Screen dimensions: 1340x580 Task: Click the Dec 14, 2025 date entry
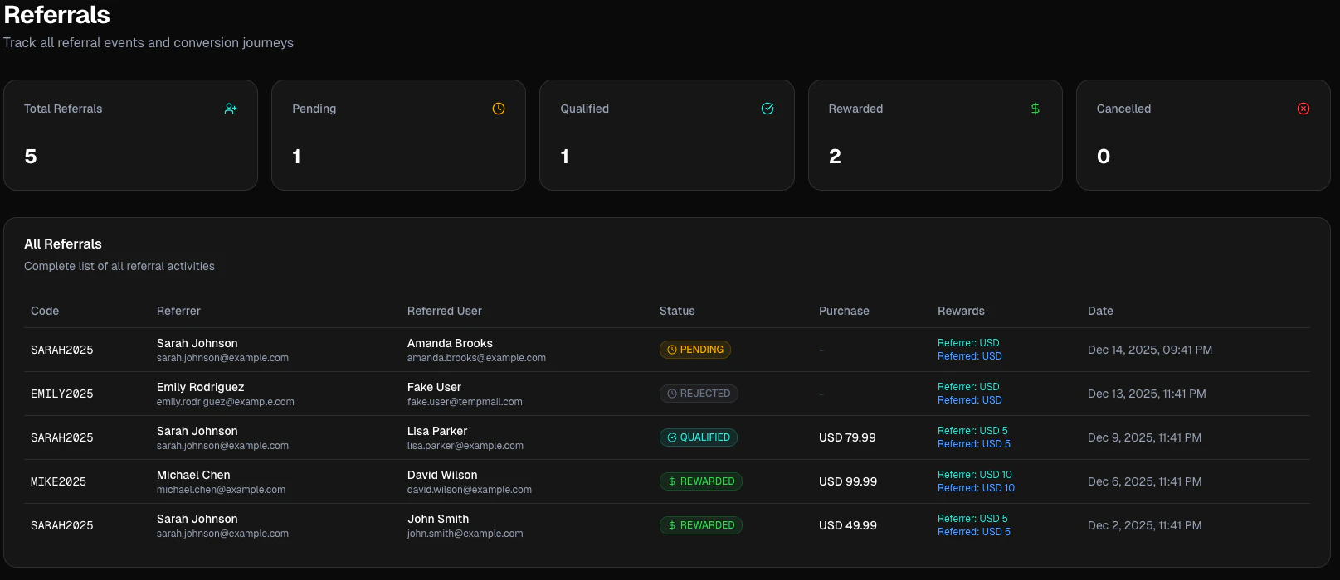click(1149, 350)
